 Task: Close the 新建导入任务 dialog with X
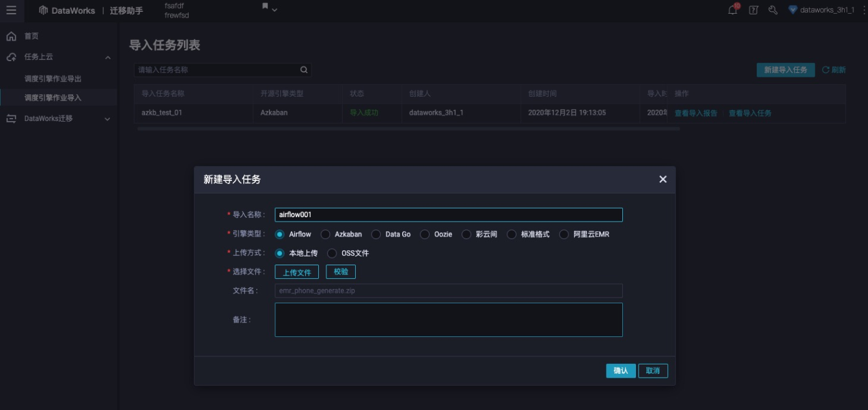[x=663, y=179]
